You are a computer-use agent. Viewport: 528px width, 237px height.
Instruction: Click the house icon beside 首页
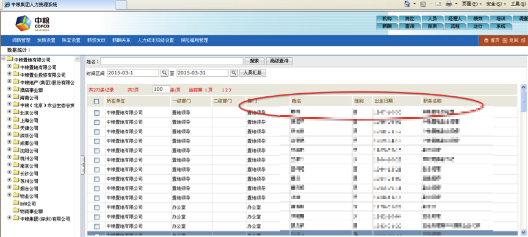coord(486,40)
